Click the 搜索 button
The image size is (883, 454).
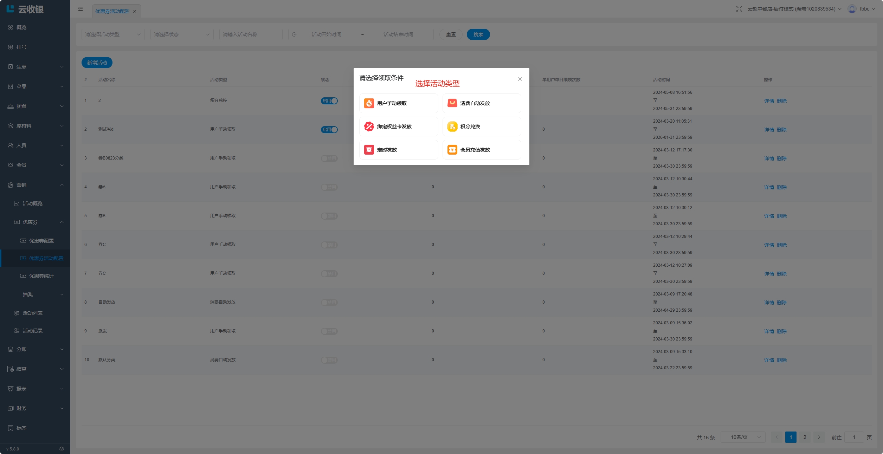click(478, 34)
